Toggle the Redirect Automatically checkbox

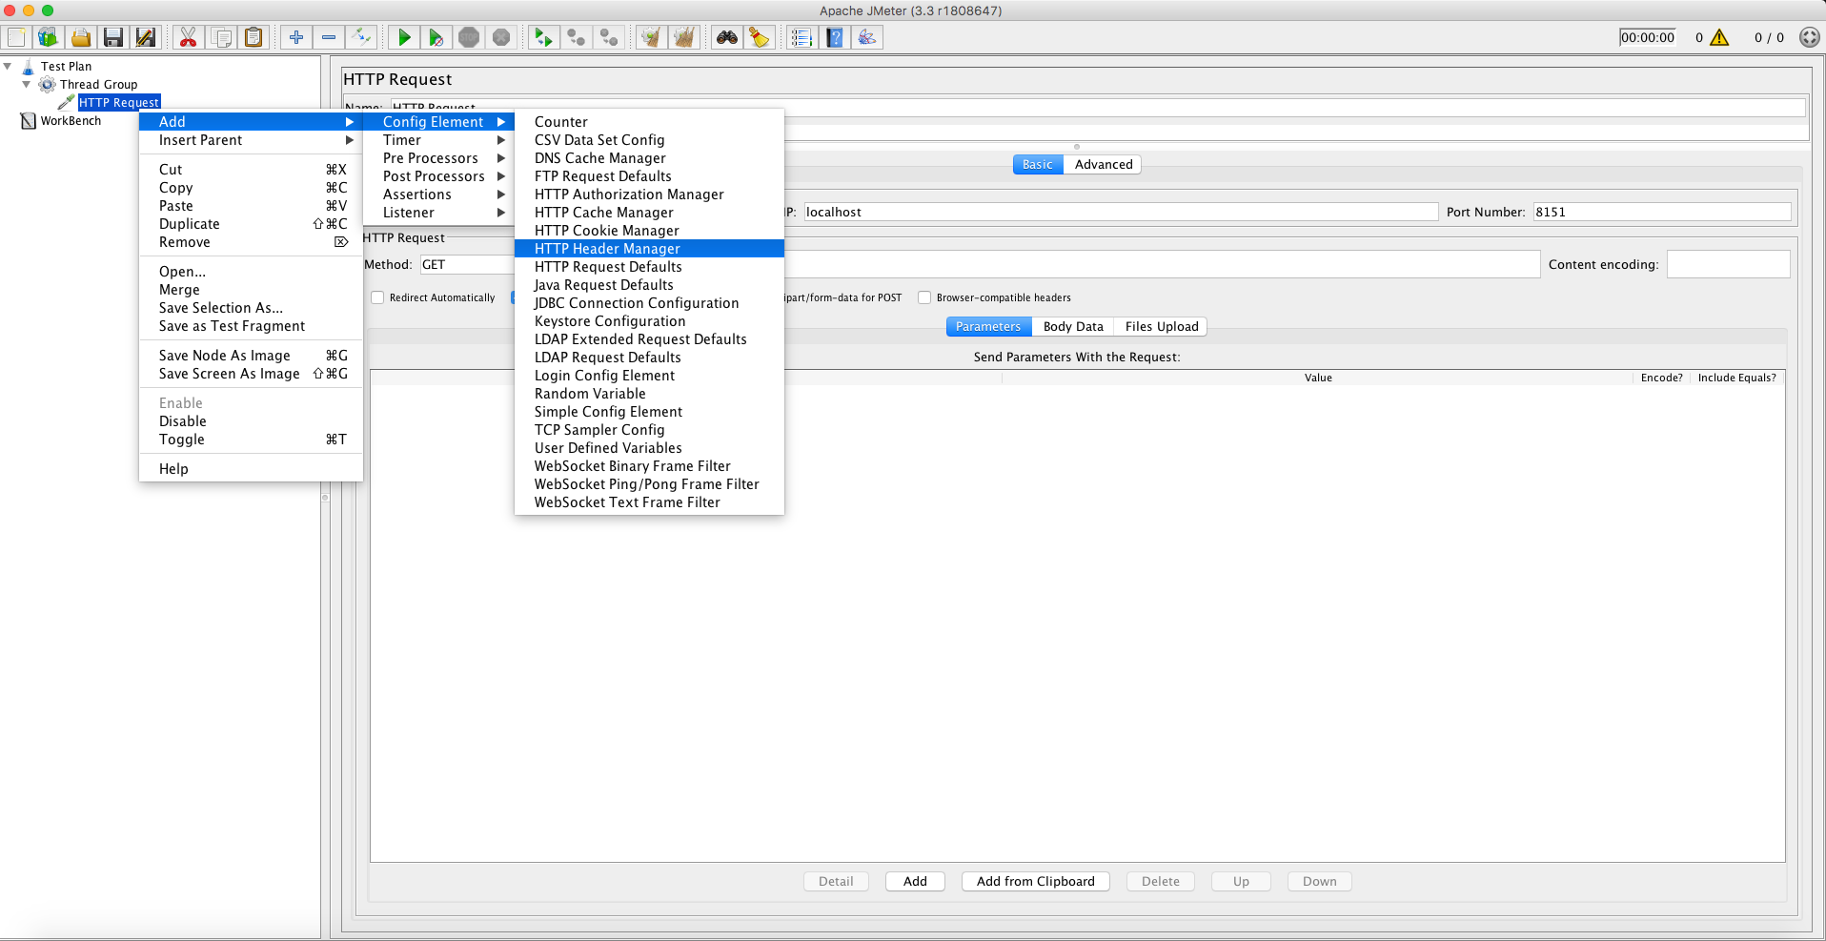(x=378, y=297)
